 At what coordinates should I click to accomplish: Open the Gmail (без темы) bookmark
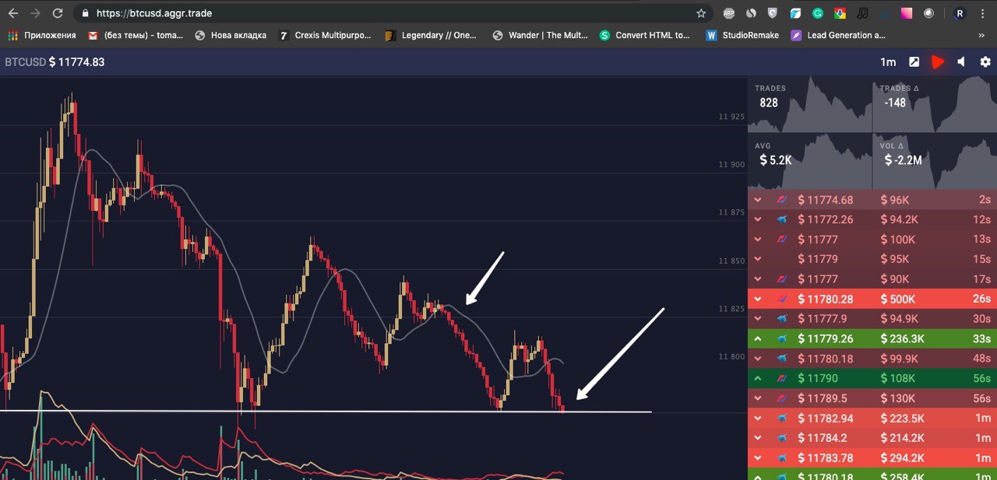coord(136,35)
